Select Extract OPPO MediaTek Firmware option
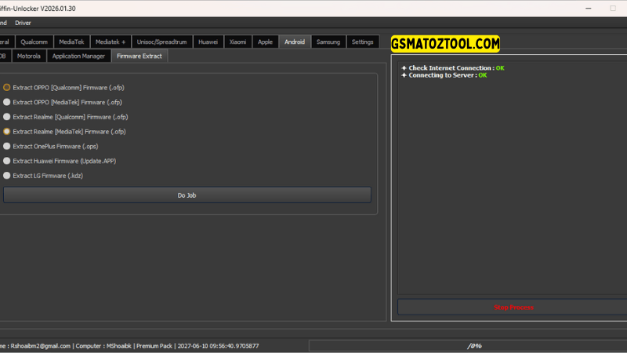This screenshot has height=353, width=627. [7, 102]
